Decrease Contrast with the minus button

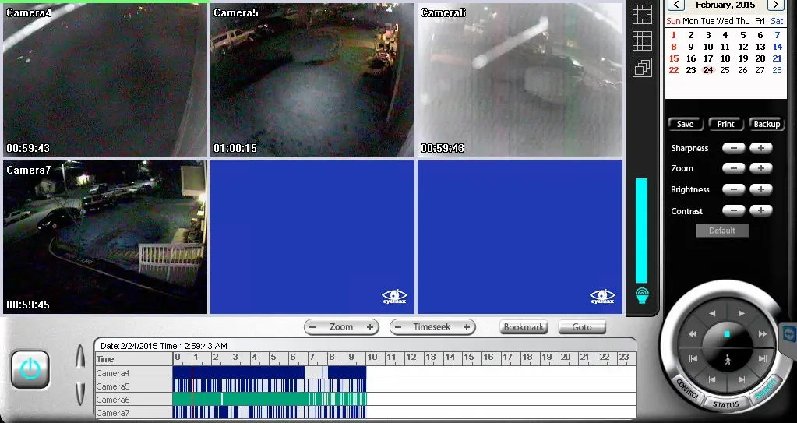pos(733,210)
